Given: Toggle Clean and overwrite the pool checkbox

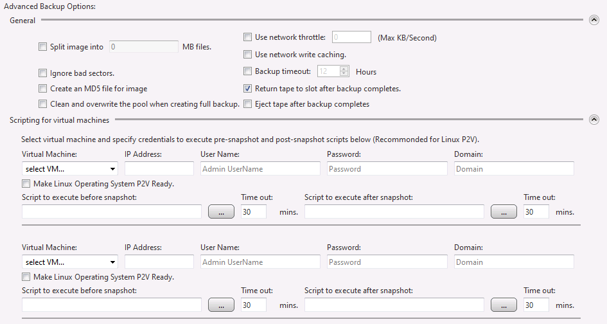Looking at the screenshot, I should (x=43, y=104).
